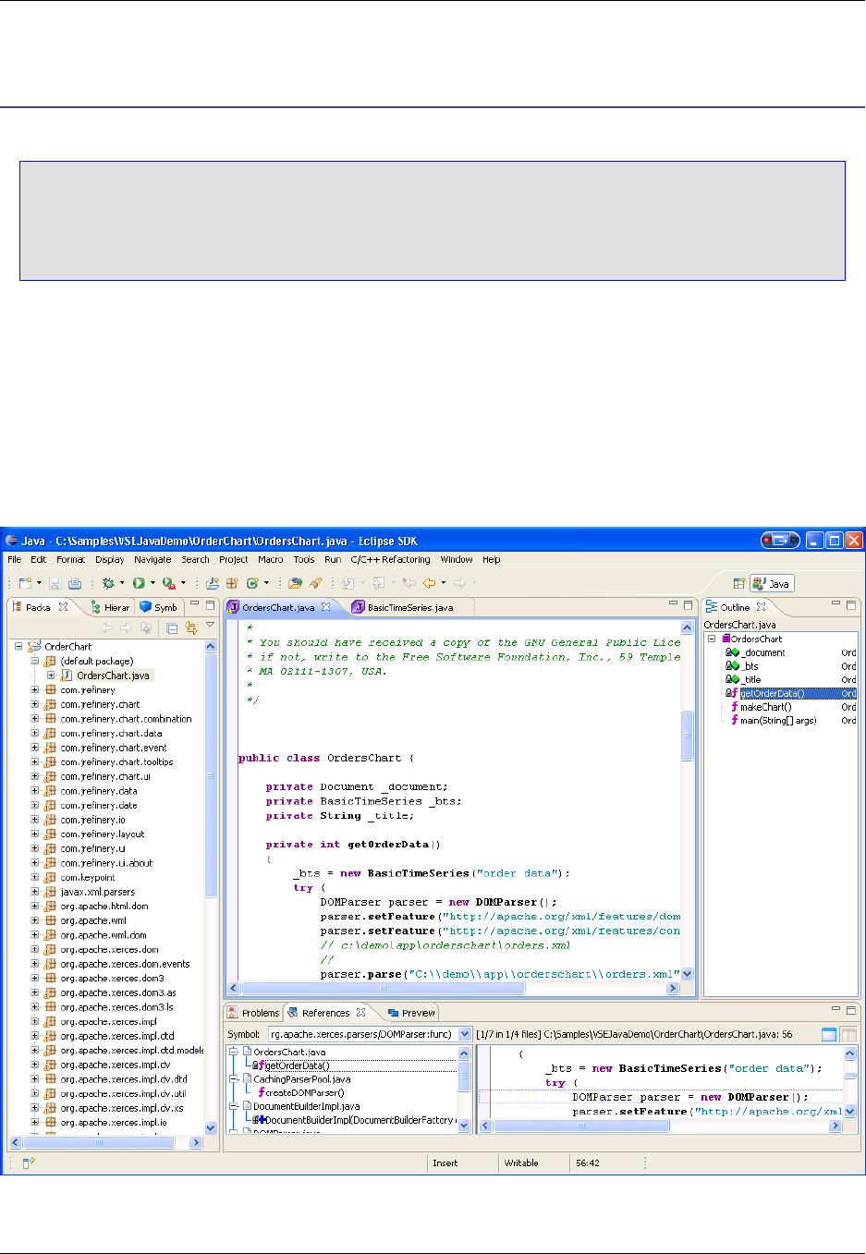Viewport: 866px width, 1254px height.
Task: Collapse the (default package) node
Action: [34, 661]
